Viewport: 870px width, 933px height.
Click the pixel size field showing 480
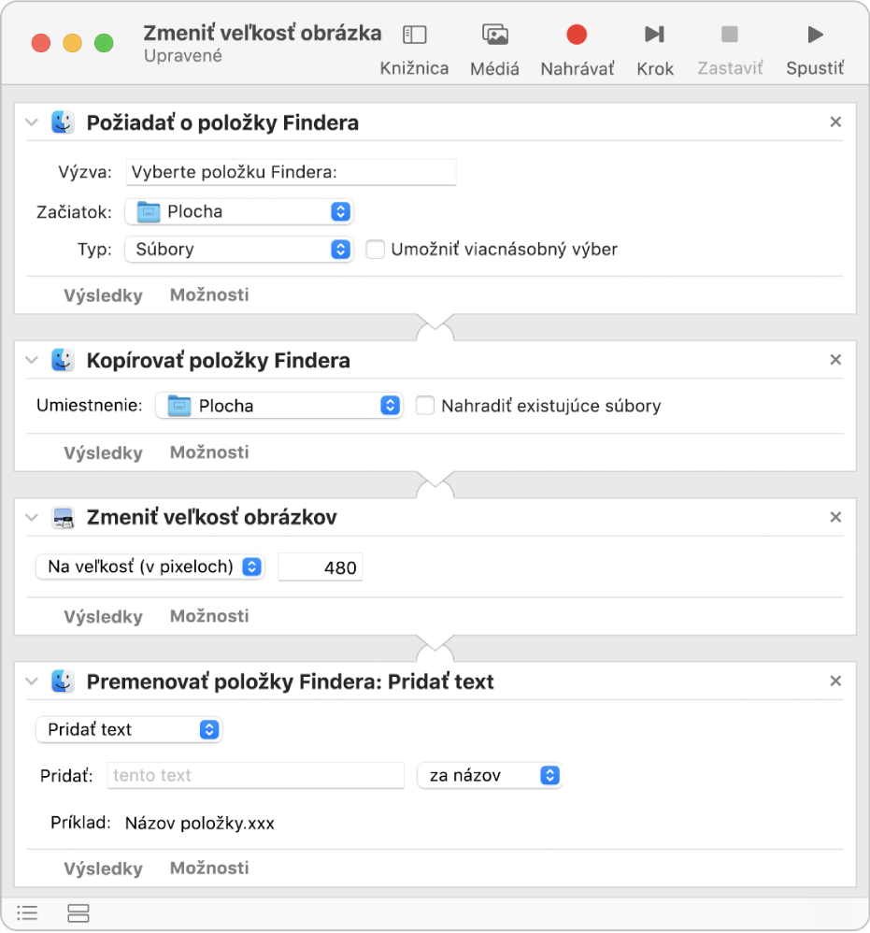[x=321, y=567]
